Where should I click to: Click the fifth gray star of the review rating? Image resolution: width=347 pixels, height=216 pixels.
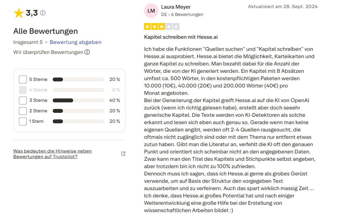pyautogui.click(x=176, y=26)
